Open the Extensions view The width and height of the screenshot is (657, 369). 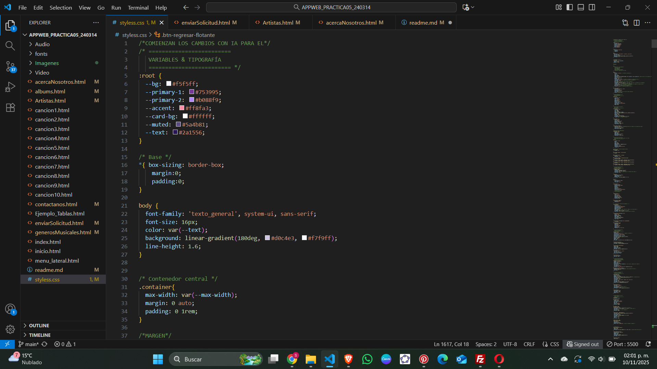tap(10, 108)
